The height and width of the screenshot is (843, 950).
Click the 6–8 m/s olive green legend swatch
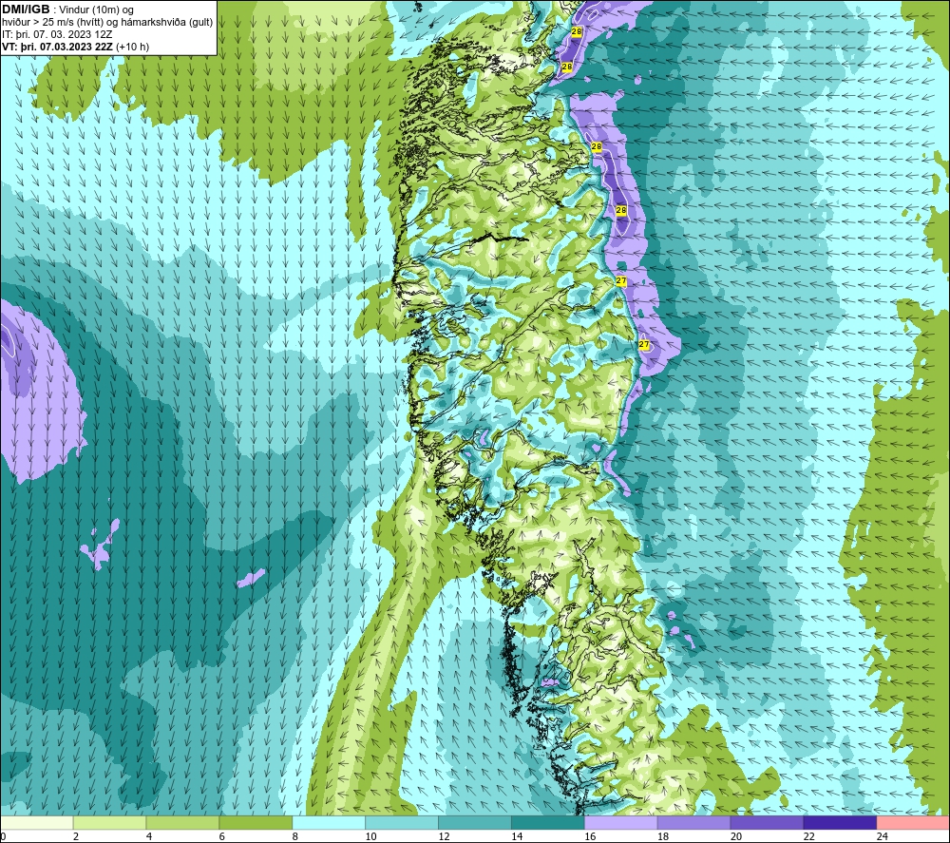click(256, 823)
